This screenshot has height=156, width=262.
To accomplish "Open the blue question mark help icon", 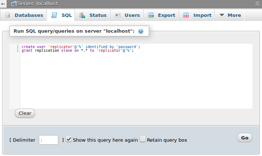I will tap(141, 32).
